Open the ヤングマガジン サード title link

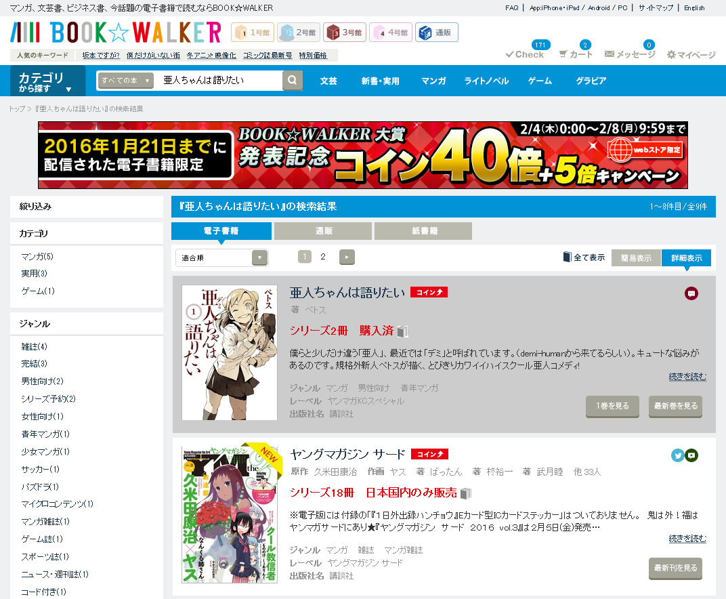(x=347, y=455)
